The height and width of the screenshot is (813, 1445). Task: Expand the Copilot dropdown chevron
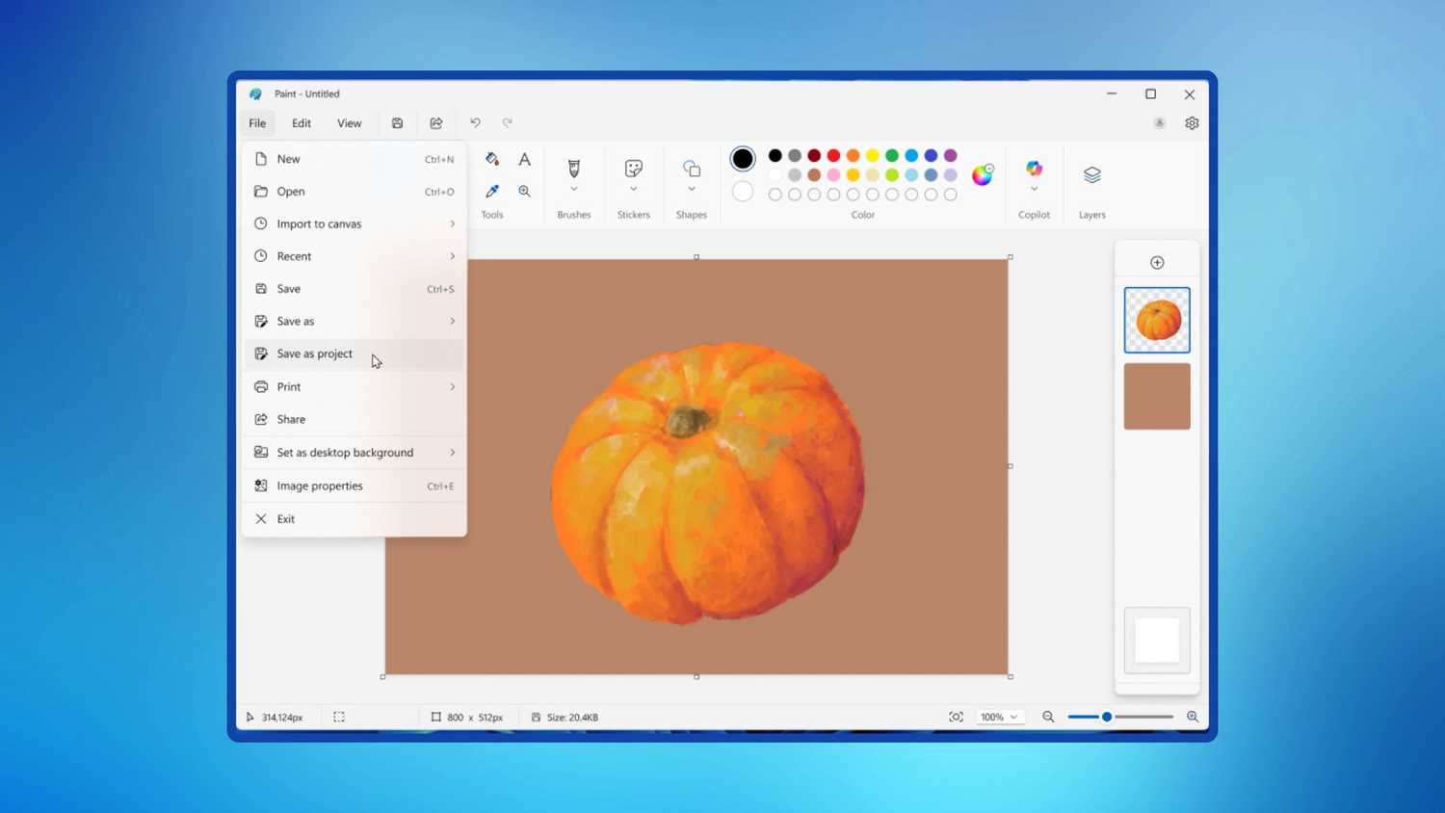click(1034, 190)
